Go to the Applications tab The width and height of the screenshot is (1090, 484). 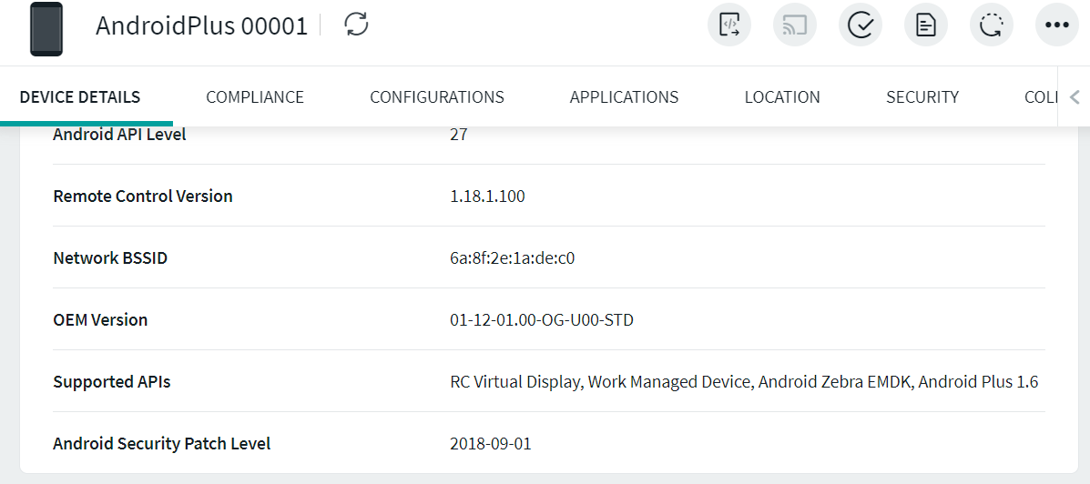pos(624,97)
